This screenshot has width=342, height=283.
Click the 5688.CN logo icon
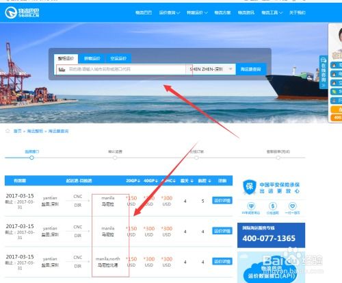click(x=11, y=12)
